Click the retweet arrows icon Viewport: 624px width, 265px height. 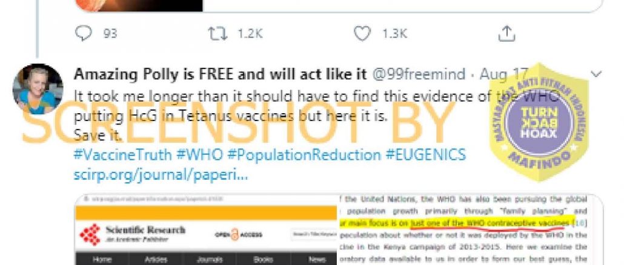[x=218, y=33]
